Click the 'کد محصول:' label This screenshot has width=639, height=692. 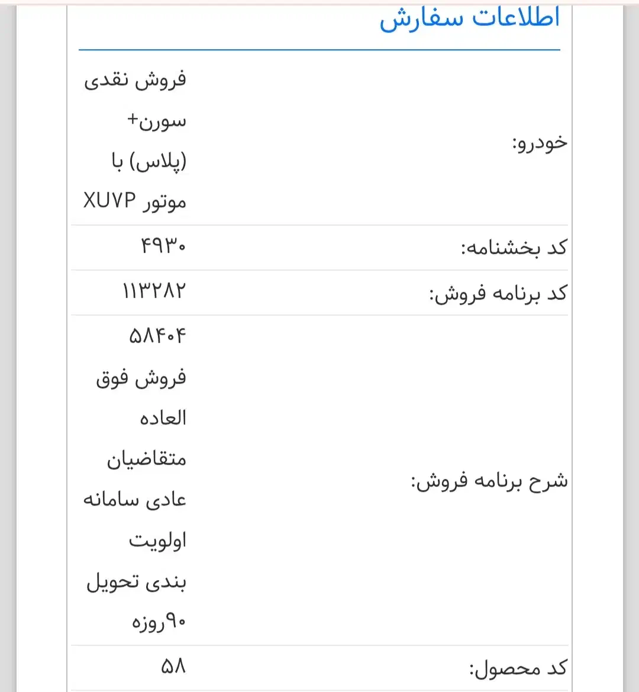tap(518, 669)
